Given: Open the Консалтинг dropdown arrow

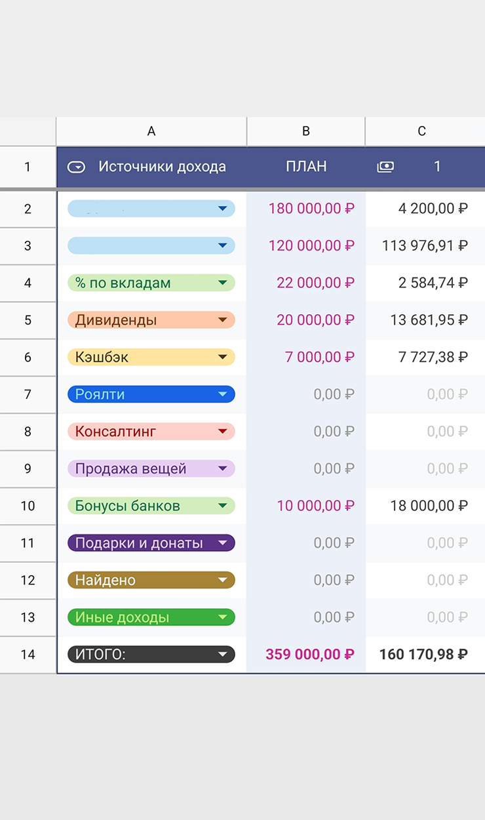Looking at the screenshot, I should click(223, 432).
